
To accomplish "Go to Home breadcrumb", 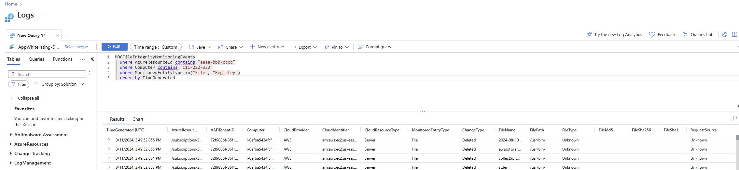I will tap(11, 4).
